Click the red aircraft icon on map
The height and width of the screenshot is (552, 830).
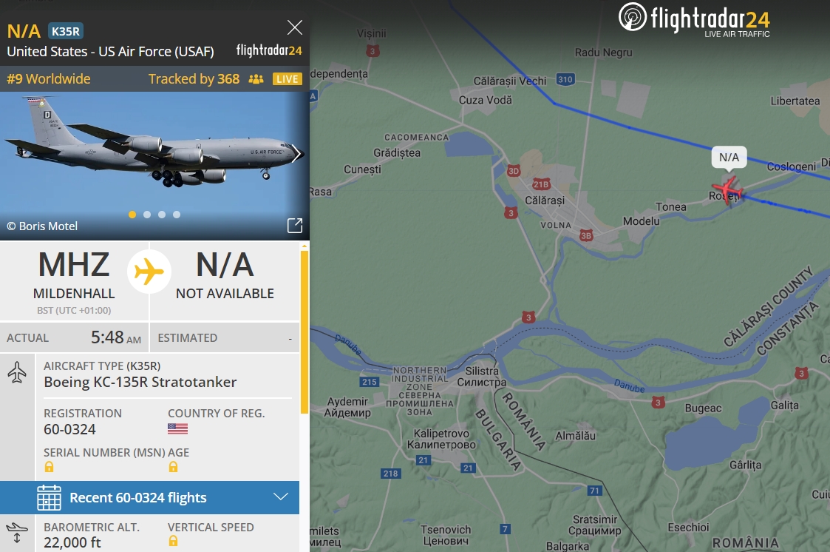(728, 190)
